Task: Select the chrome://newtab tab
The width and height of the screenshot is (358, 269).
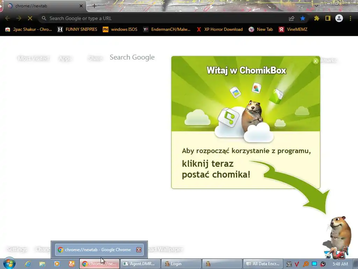Action: coord(44,6)
